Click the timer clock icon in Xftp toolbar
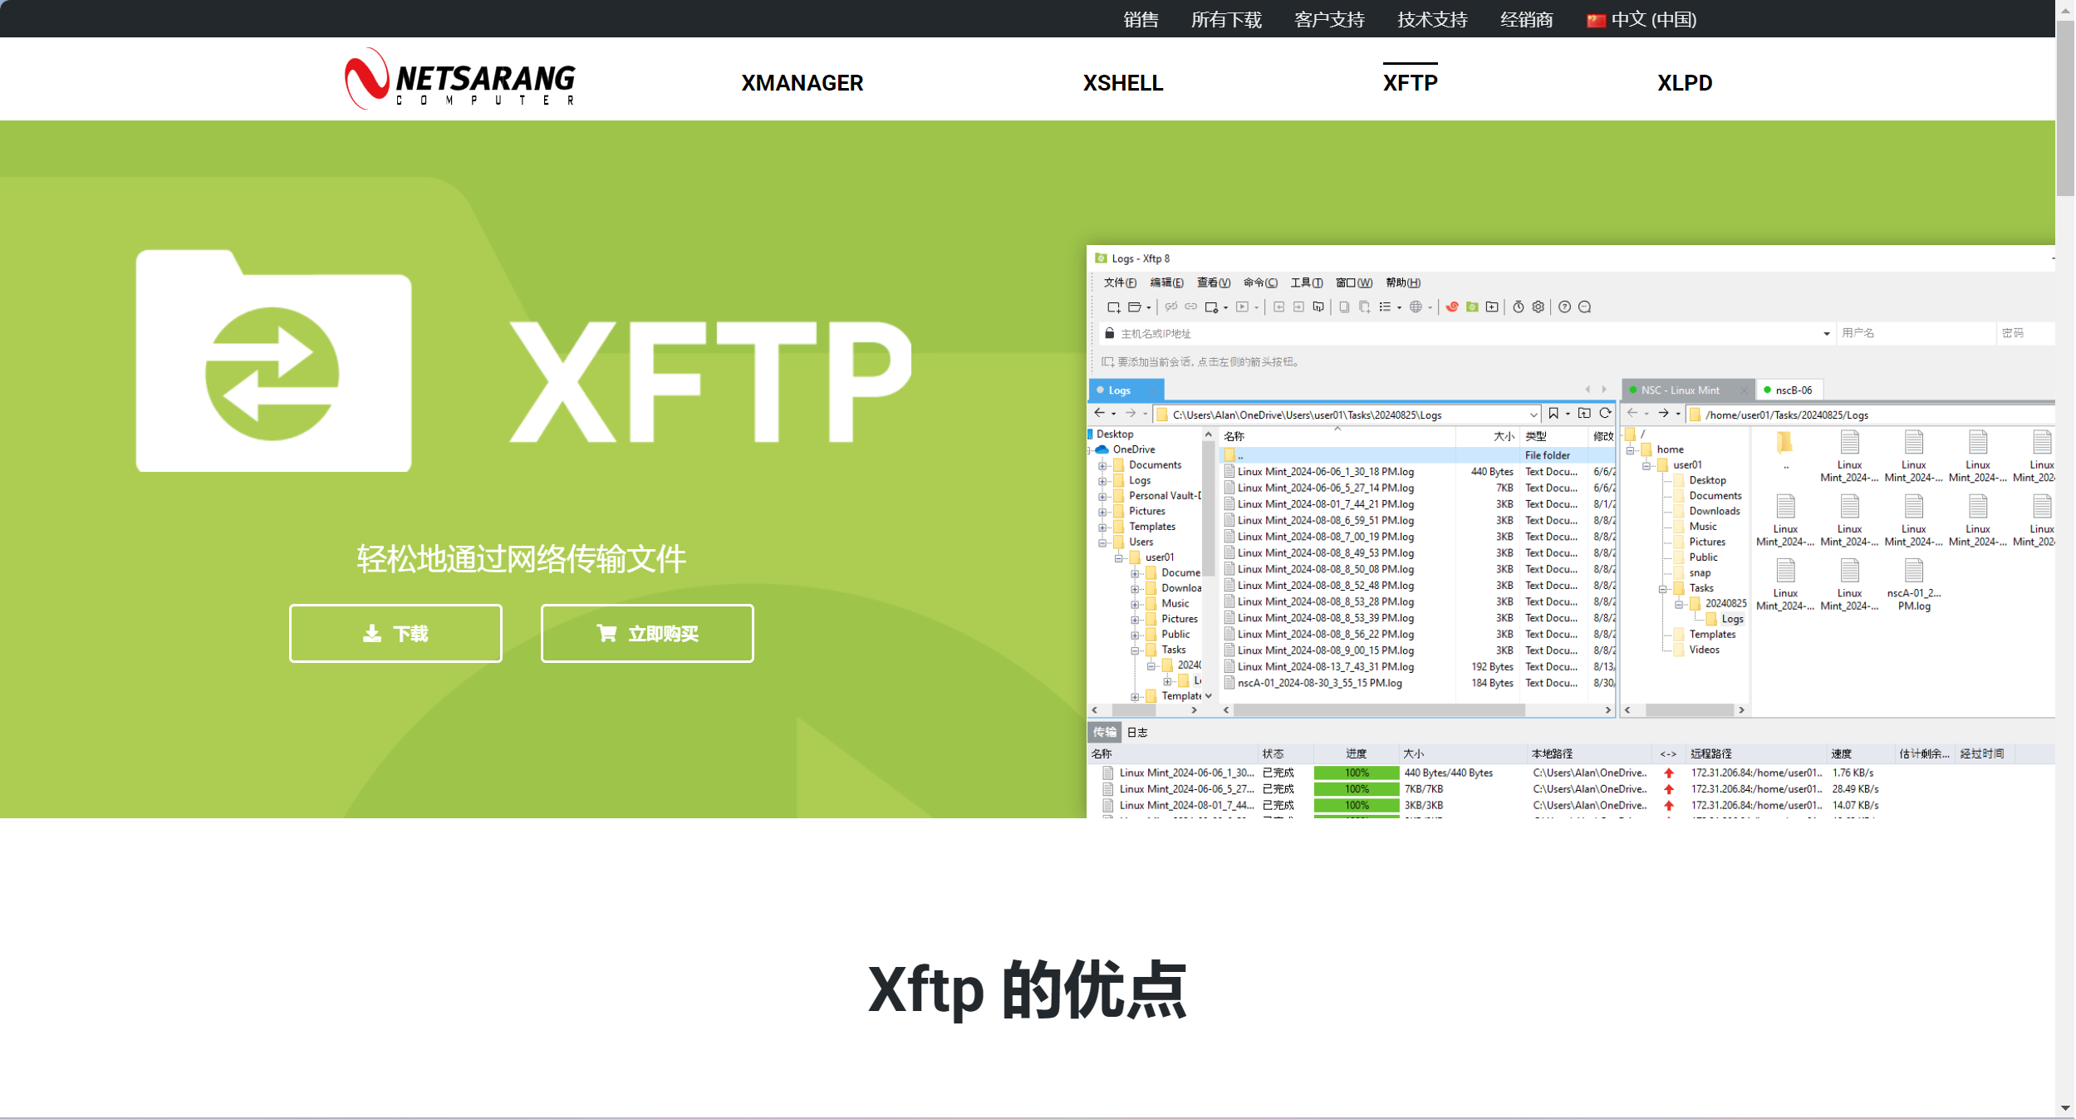The image size is (2076, 1119). [x=1519, y=307]
